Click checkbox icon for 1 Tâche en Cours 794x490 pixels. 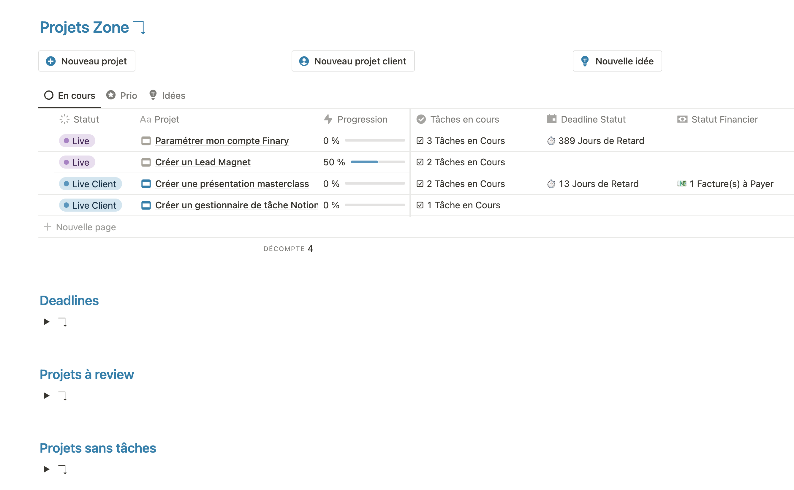coord(420,205)
